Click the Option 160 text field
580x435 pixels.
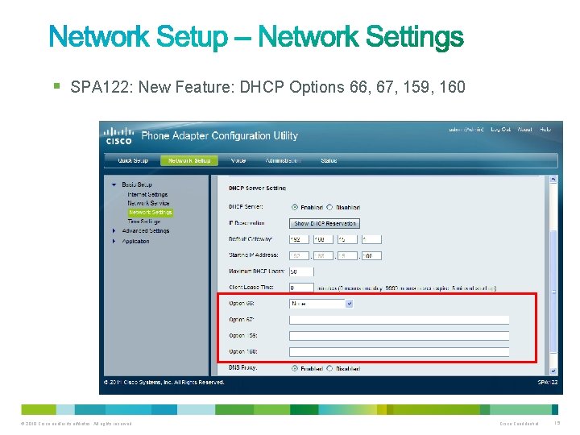pos(399,352)
